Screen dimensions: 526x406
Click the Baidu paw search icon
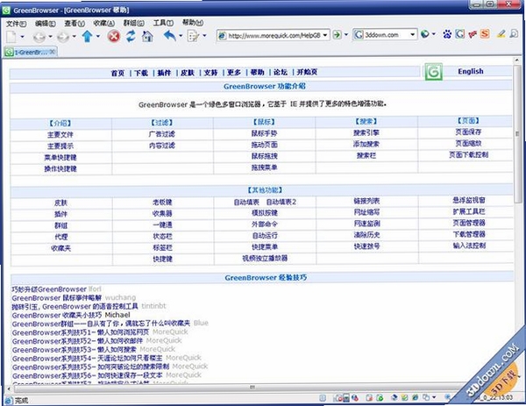[447, 34]
